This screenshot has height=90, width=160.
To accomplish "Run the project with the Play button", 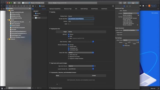I will tap(15, 3).
